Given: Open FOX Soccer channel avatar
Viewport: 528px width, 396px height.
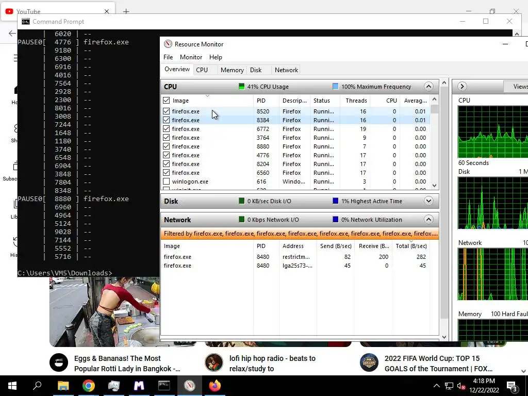Looking at the screenshot, I should point(369,362).
